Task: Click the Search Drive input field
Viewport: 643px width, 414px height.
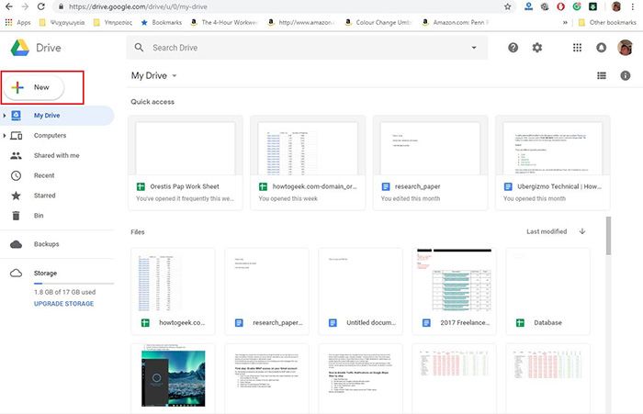Action: pyautogui.click(x=303, y=48)
